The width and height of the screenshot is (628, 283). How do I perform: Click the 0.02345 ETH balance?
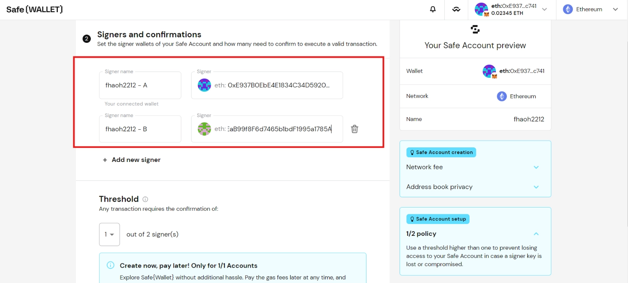[507, 13]
